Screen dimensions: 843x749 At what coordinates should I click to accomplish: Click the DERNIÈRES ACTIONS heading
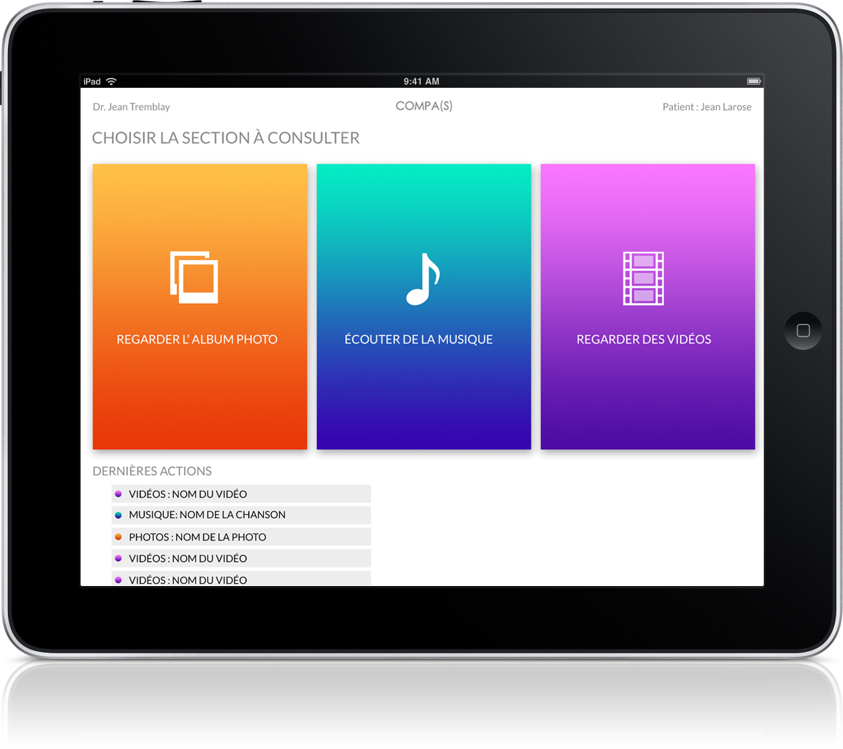coord(152,471)
